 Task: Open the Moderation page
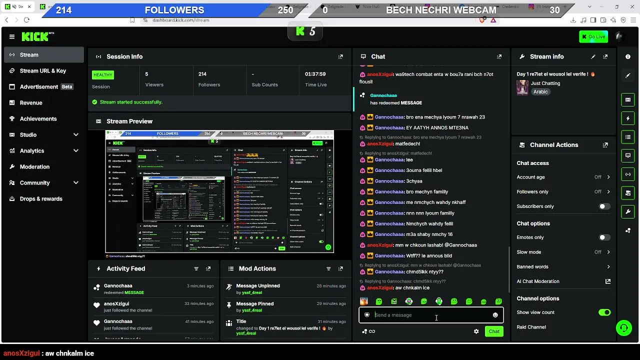[x=44, y=167]
